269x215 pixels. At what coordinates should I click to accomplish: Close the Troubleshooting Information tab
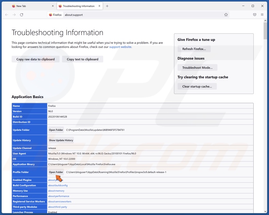tap(99, 6)
